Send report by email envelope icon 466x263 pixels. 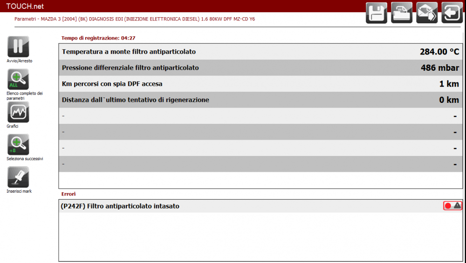(x=427, y=13)
